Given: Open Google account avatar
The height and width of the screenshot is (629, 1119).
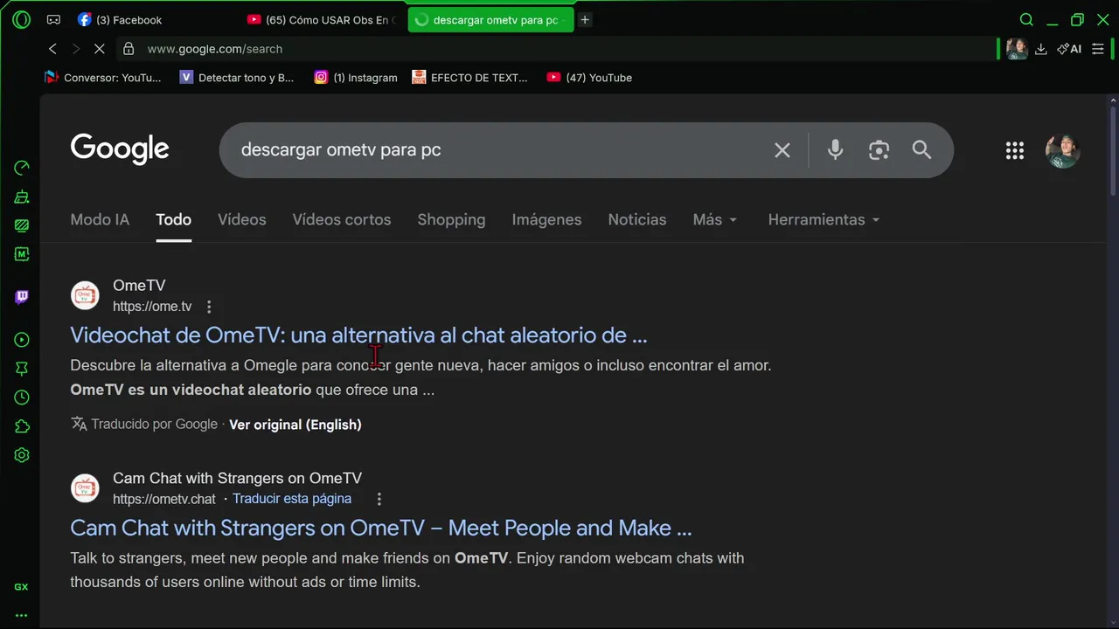Looking at the screenshot, I should tap(1062, 150).
